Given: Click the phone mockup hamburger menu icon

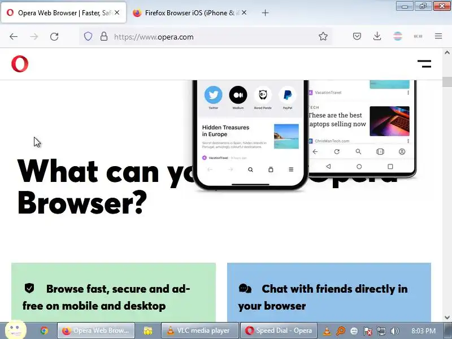Looking at the screenshot, I should 291,169.
